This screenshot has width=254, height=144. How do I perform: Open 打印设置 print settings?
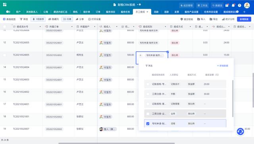pyautogui.click(x=94, y=19)
